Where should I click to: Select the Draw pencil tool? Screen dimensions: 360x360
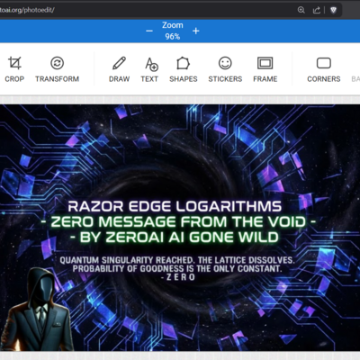pyautogui.click(x=119, y=69)
